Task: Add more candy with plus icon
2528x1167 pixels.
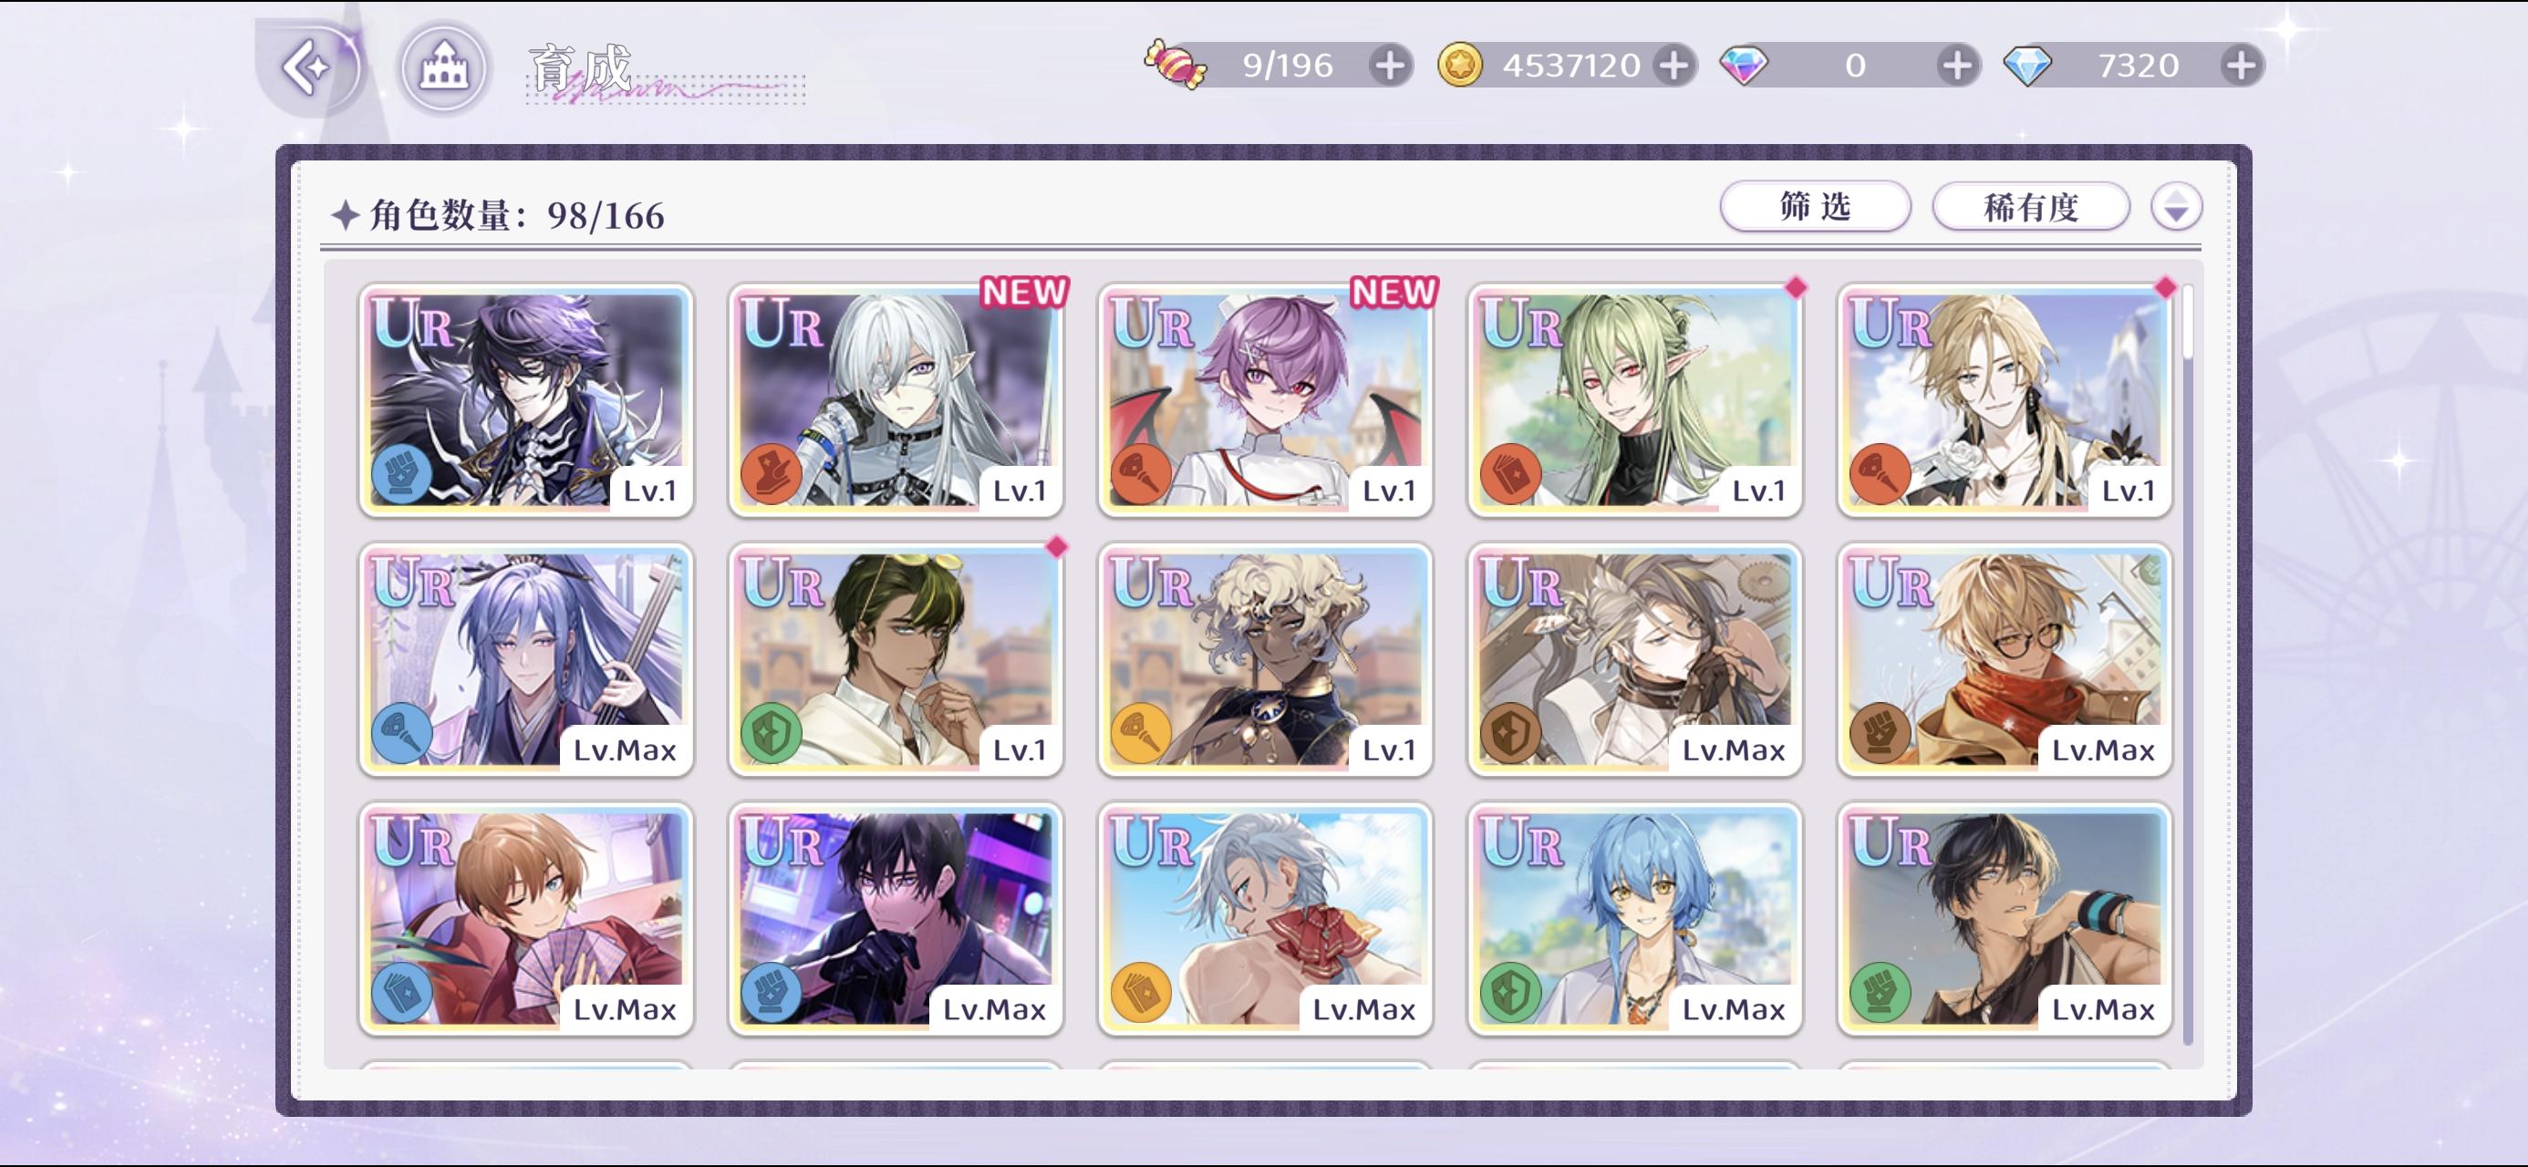Action: coord(1390,66)
